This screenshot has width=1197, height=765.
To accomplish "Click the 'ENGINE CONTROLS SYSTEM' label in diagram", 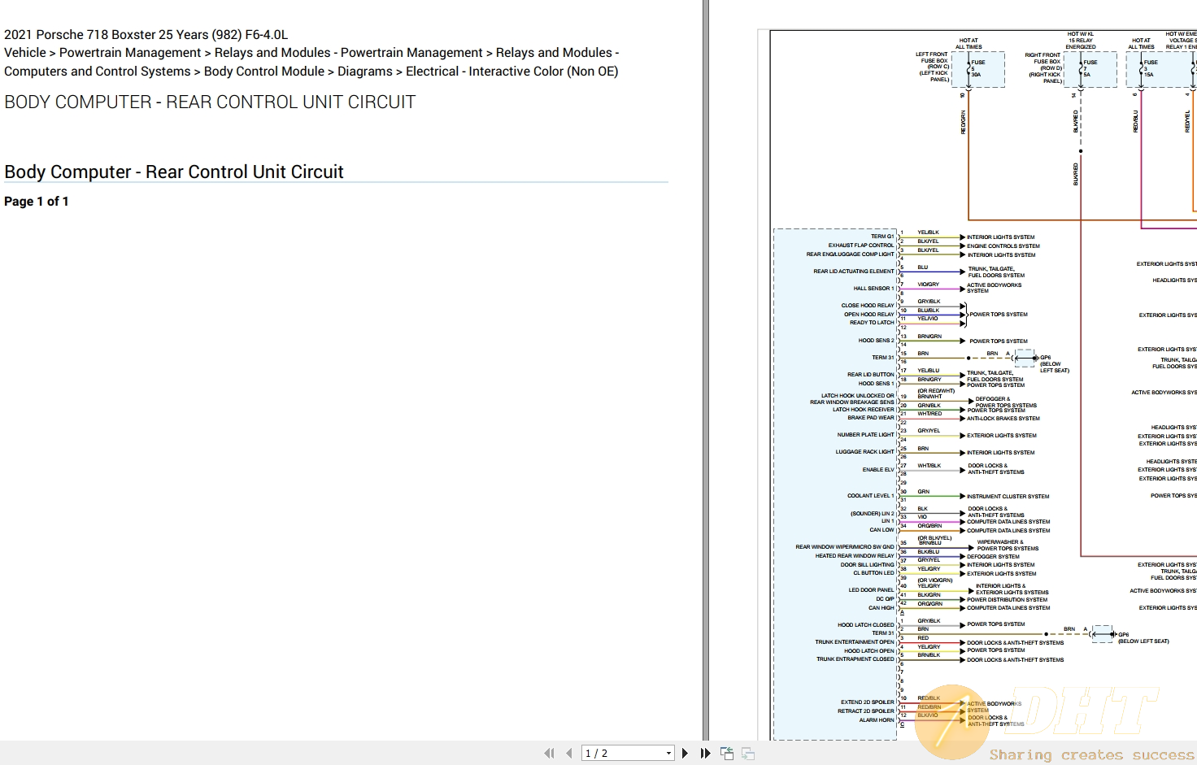I will [x=1003, y=246].
